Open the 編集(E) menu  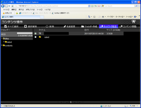(14, 10)
